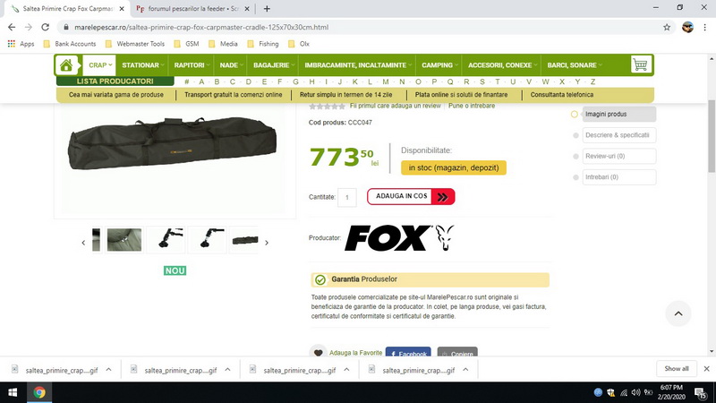
Task: Go to the site home icon
Action: (66, 65)
